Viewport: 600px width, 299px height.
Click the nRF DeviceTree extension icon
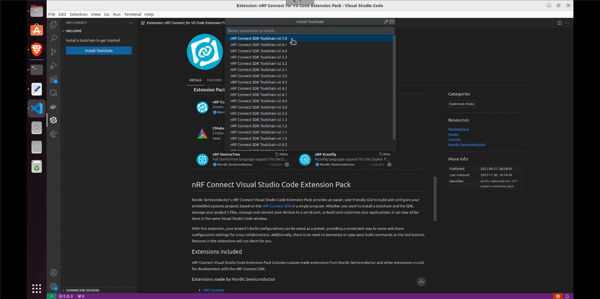coord(202,160)
